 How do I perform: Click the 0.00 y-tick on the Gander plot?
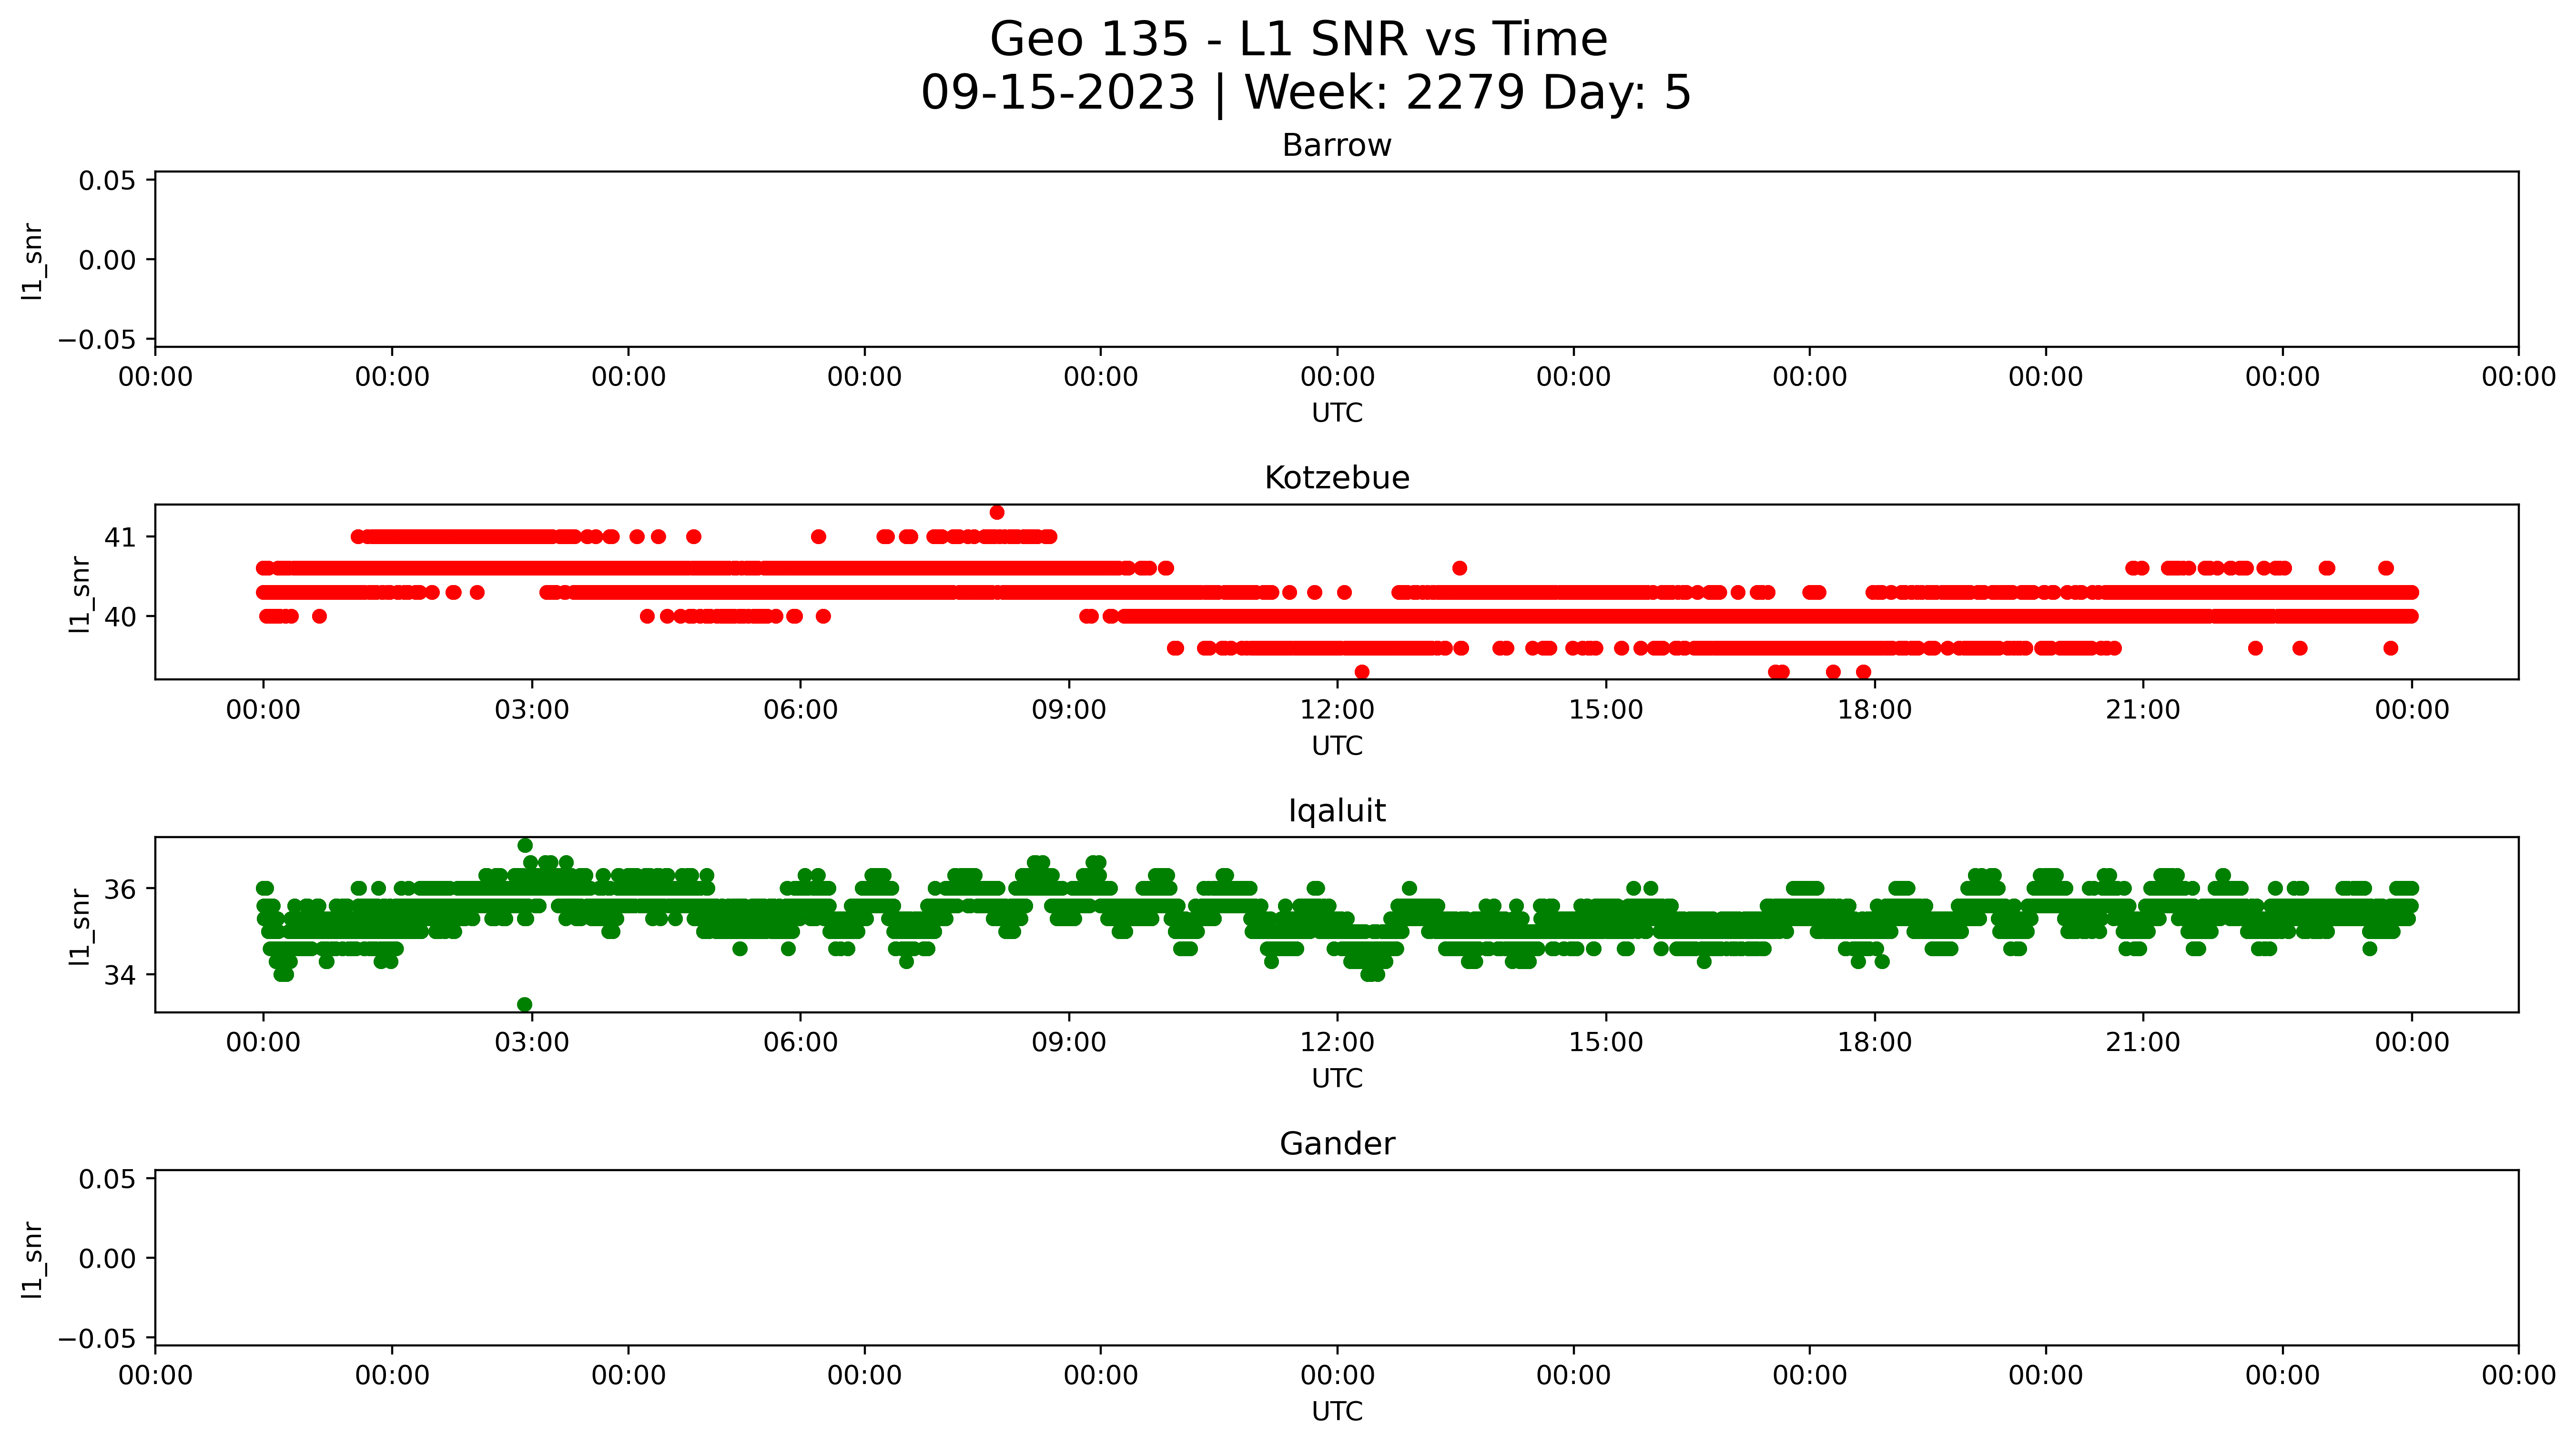pyautogui.click(x=107, y=1259)
